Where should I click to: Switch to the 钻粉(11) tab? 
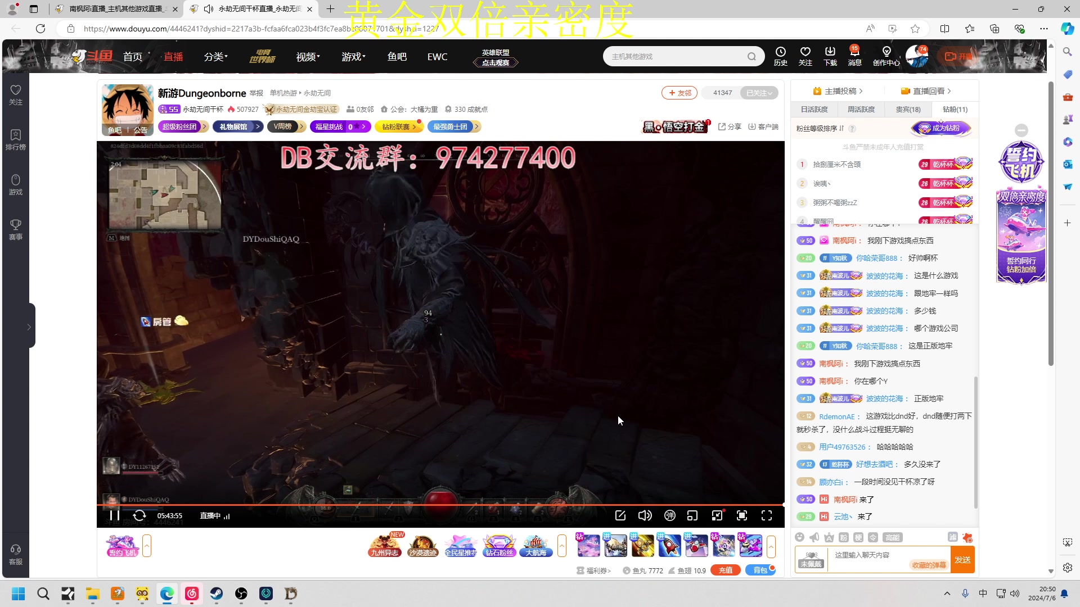[x=955, y=110]
